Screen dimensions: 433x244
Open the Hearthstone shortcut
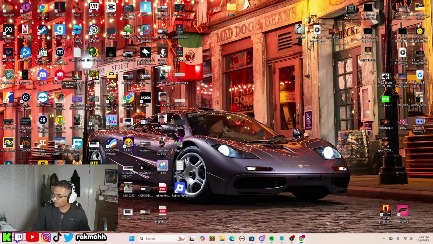click(x=8, y=77)
